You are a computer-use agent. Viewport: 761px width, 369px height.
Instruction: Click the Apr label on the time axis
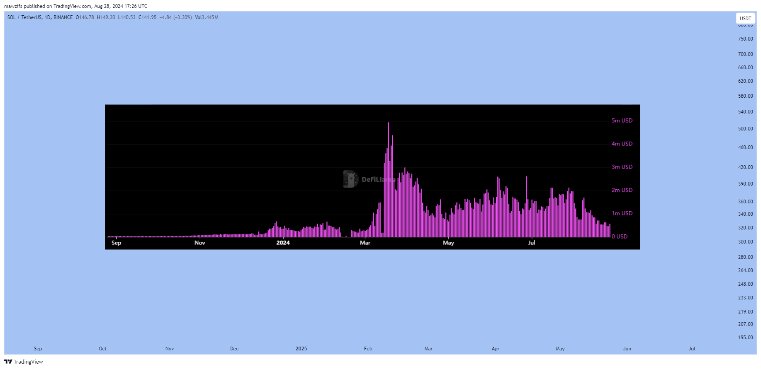495,349
